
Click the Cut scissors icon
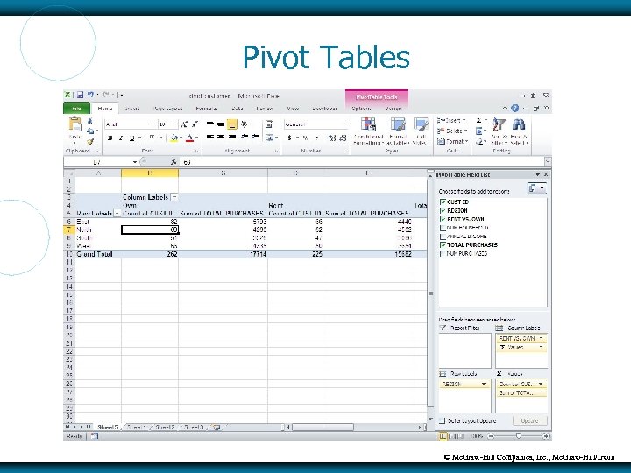(89, 121)
